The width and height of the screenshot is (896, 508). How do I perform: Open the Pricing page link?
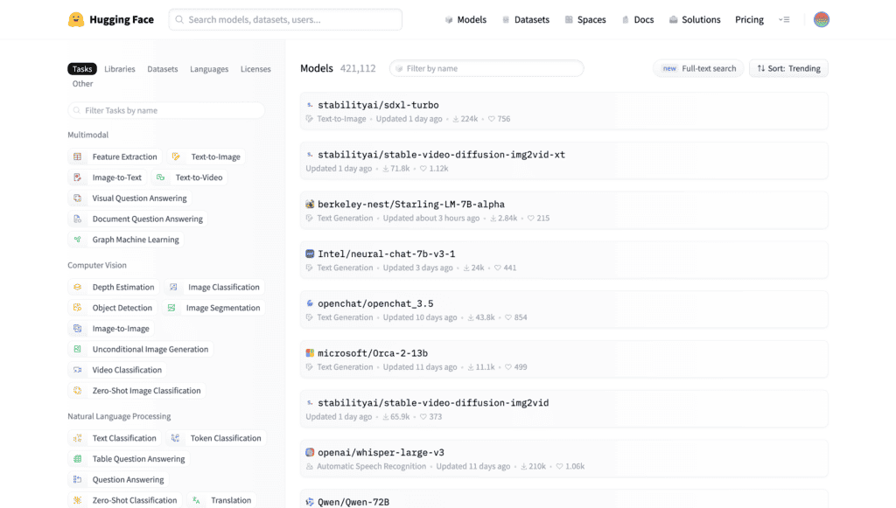(749, 19)
